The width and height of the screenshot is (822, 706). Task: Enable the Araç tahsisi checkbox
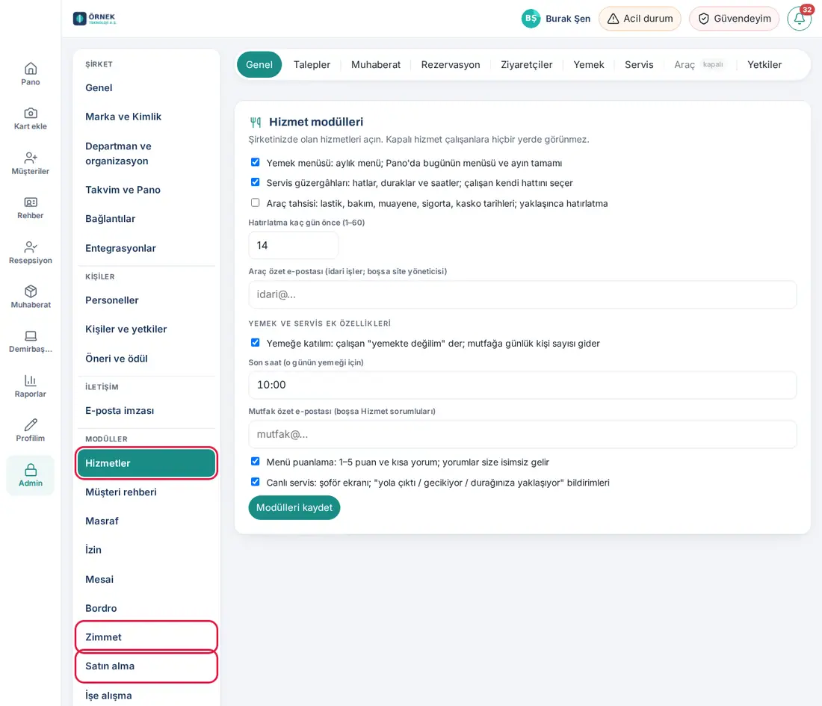tap(256, 203)
